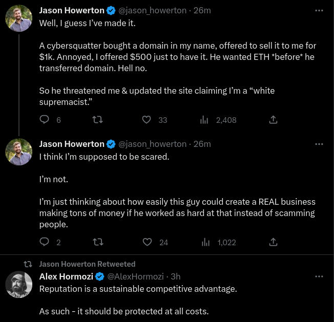Like the tweet with 33 likes

tap(147, 120)
